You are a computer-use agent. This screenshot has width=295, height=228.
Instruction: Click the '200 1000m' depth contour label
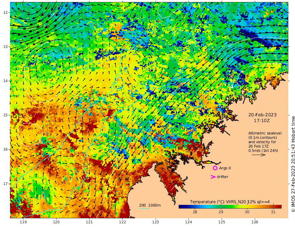(x=150, y=205)
